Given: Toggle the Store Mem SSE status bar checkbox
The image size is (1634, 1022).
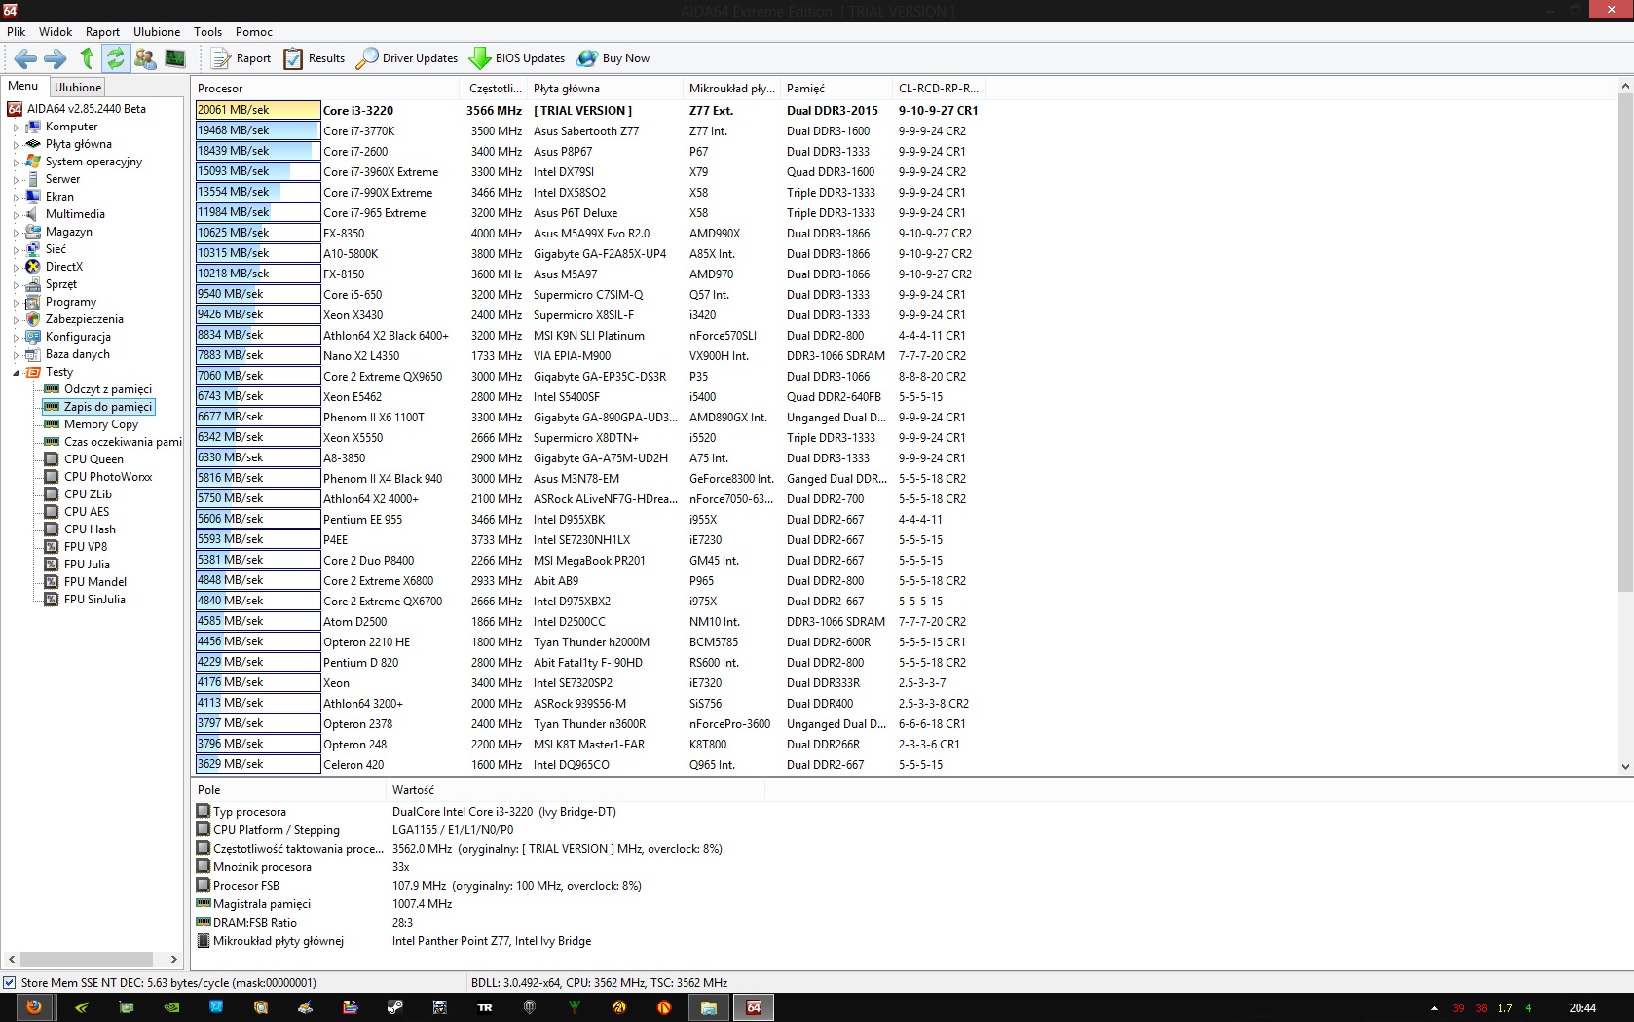Looking at the screenshot, I should pos(9,983).
